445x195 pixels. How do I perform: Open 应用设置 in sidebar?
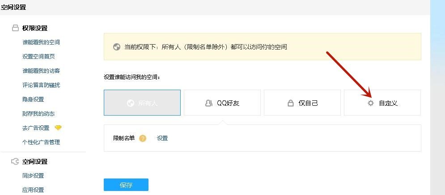[x=33, y=190]
